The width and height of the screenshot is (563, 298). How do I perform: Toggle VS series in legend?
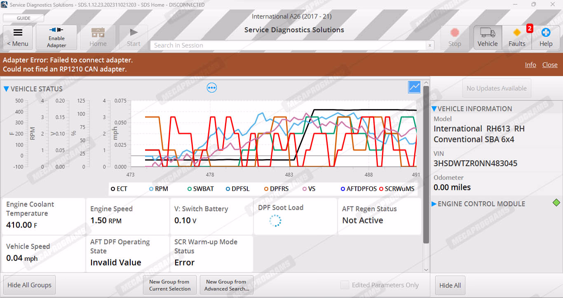(x=309, y=189)
